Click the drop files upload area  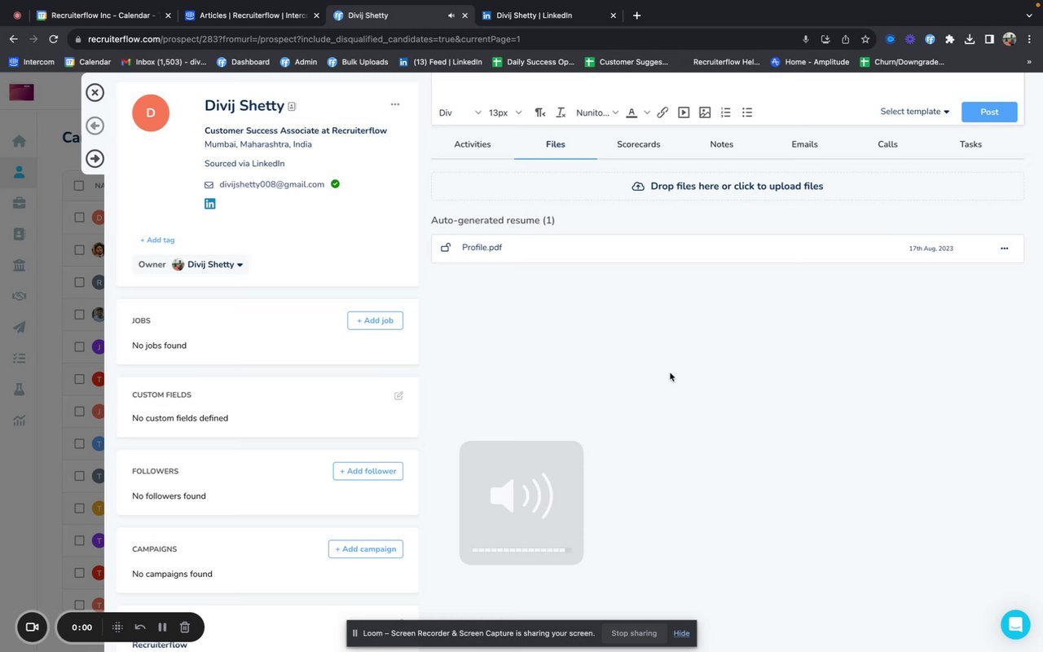pos(728,187)
